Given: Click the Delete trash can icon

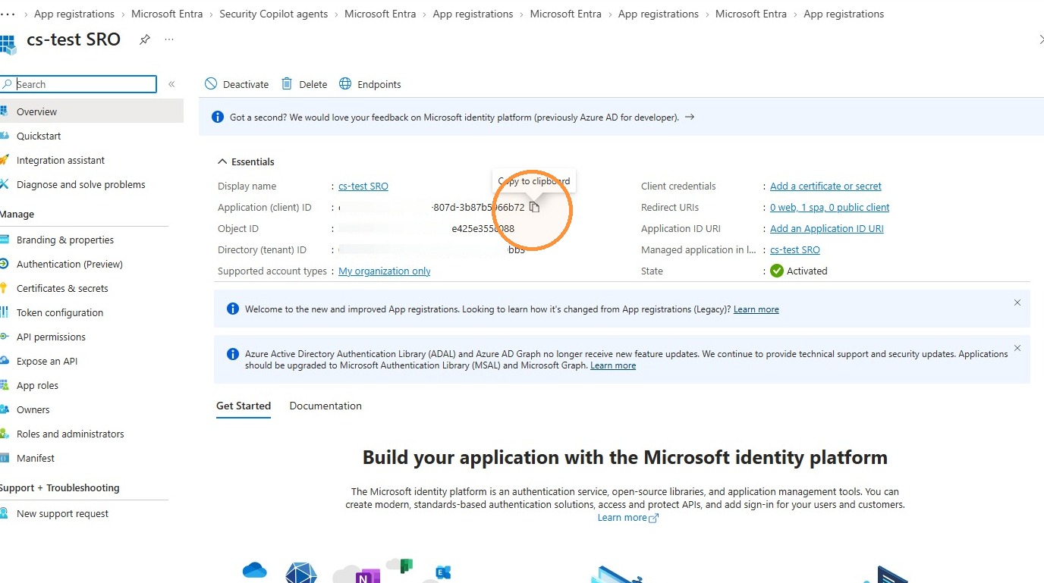Looking at the screenshot, I should [x=287, y=84].
